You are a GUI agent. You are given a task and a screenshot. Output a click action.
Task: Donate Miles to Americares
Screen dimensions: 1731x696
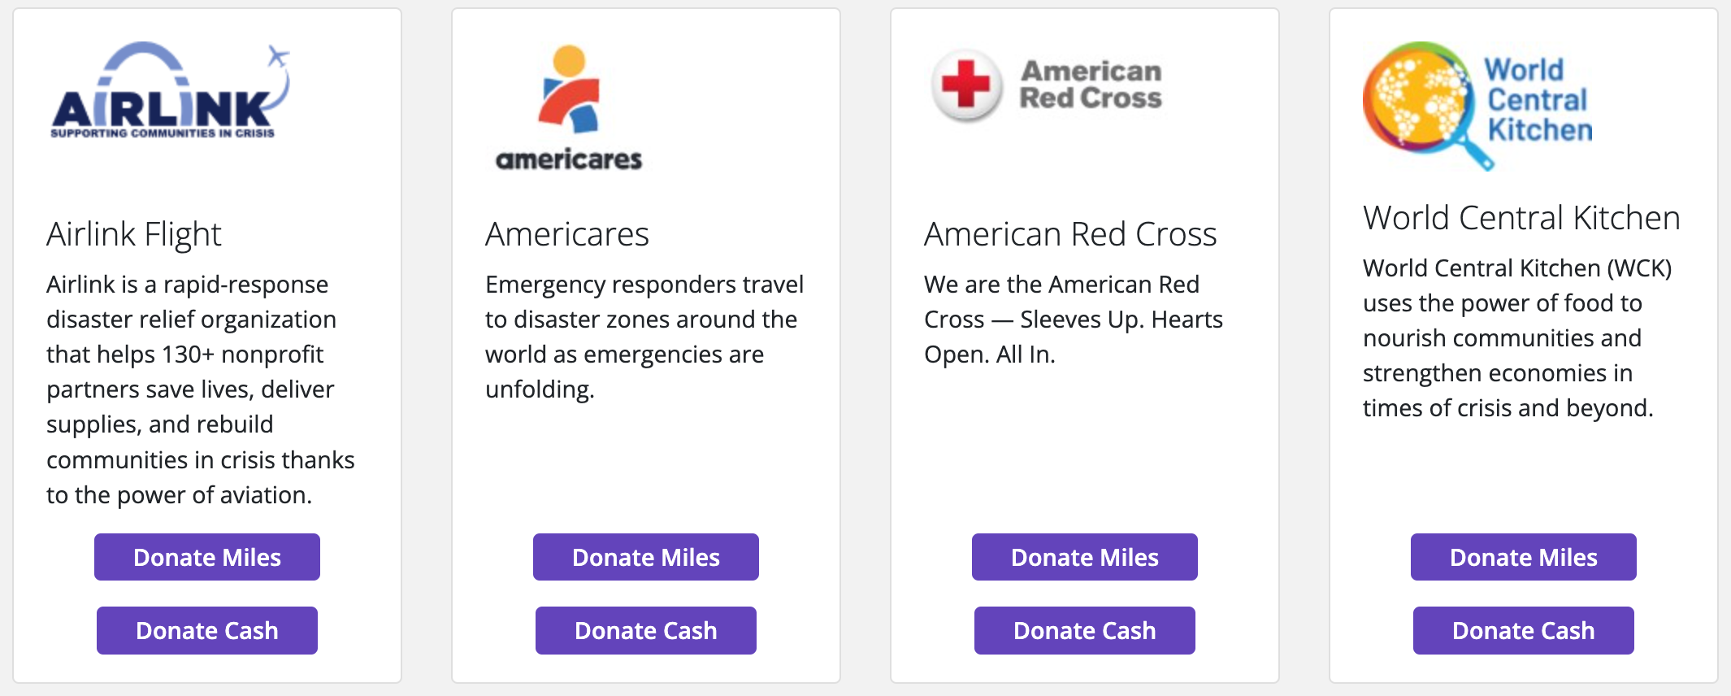click(x=645, y=557)
